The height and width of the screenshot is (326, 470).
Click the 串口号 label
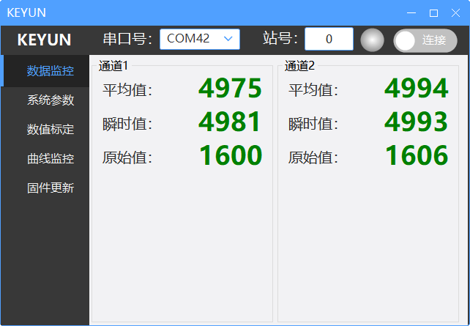pos(127,39)
